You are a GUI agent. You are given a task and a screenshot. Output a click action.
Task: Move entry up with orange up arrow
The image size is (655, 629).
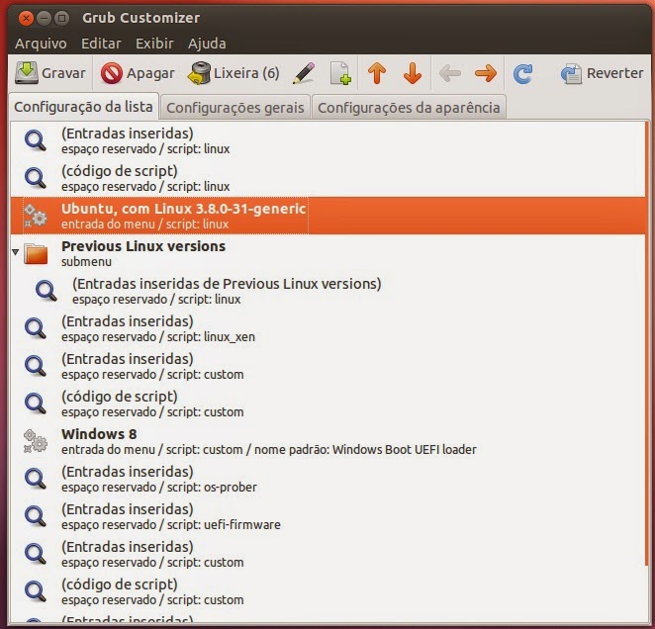click(x=377, y=73)
